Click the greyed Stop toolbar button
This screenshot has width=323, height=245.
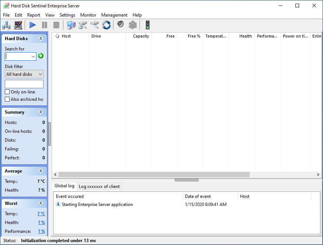[x=56, y=25]
